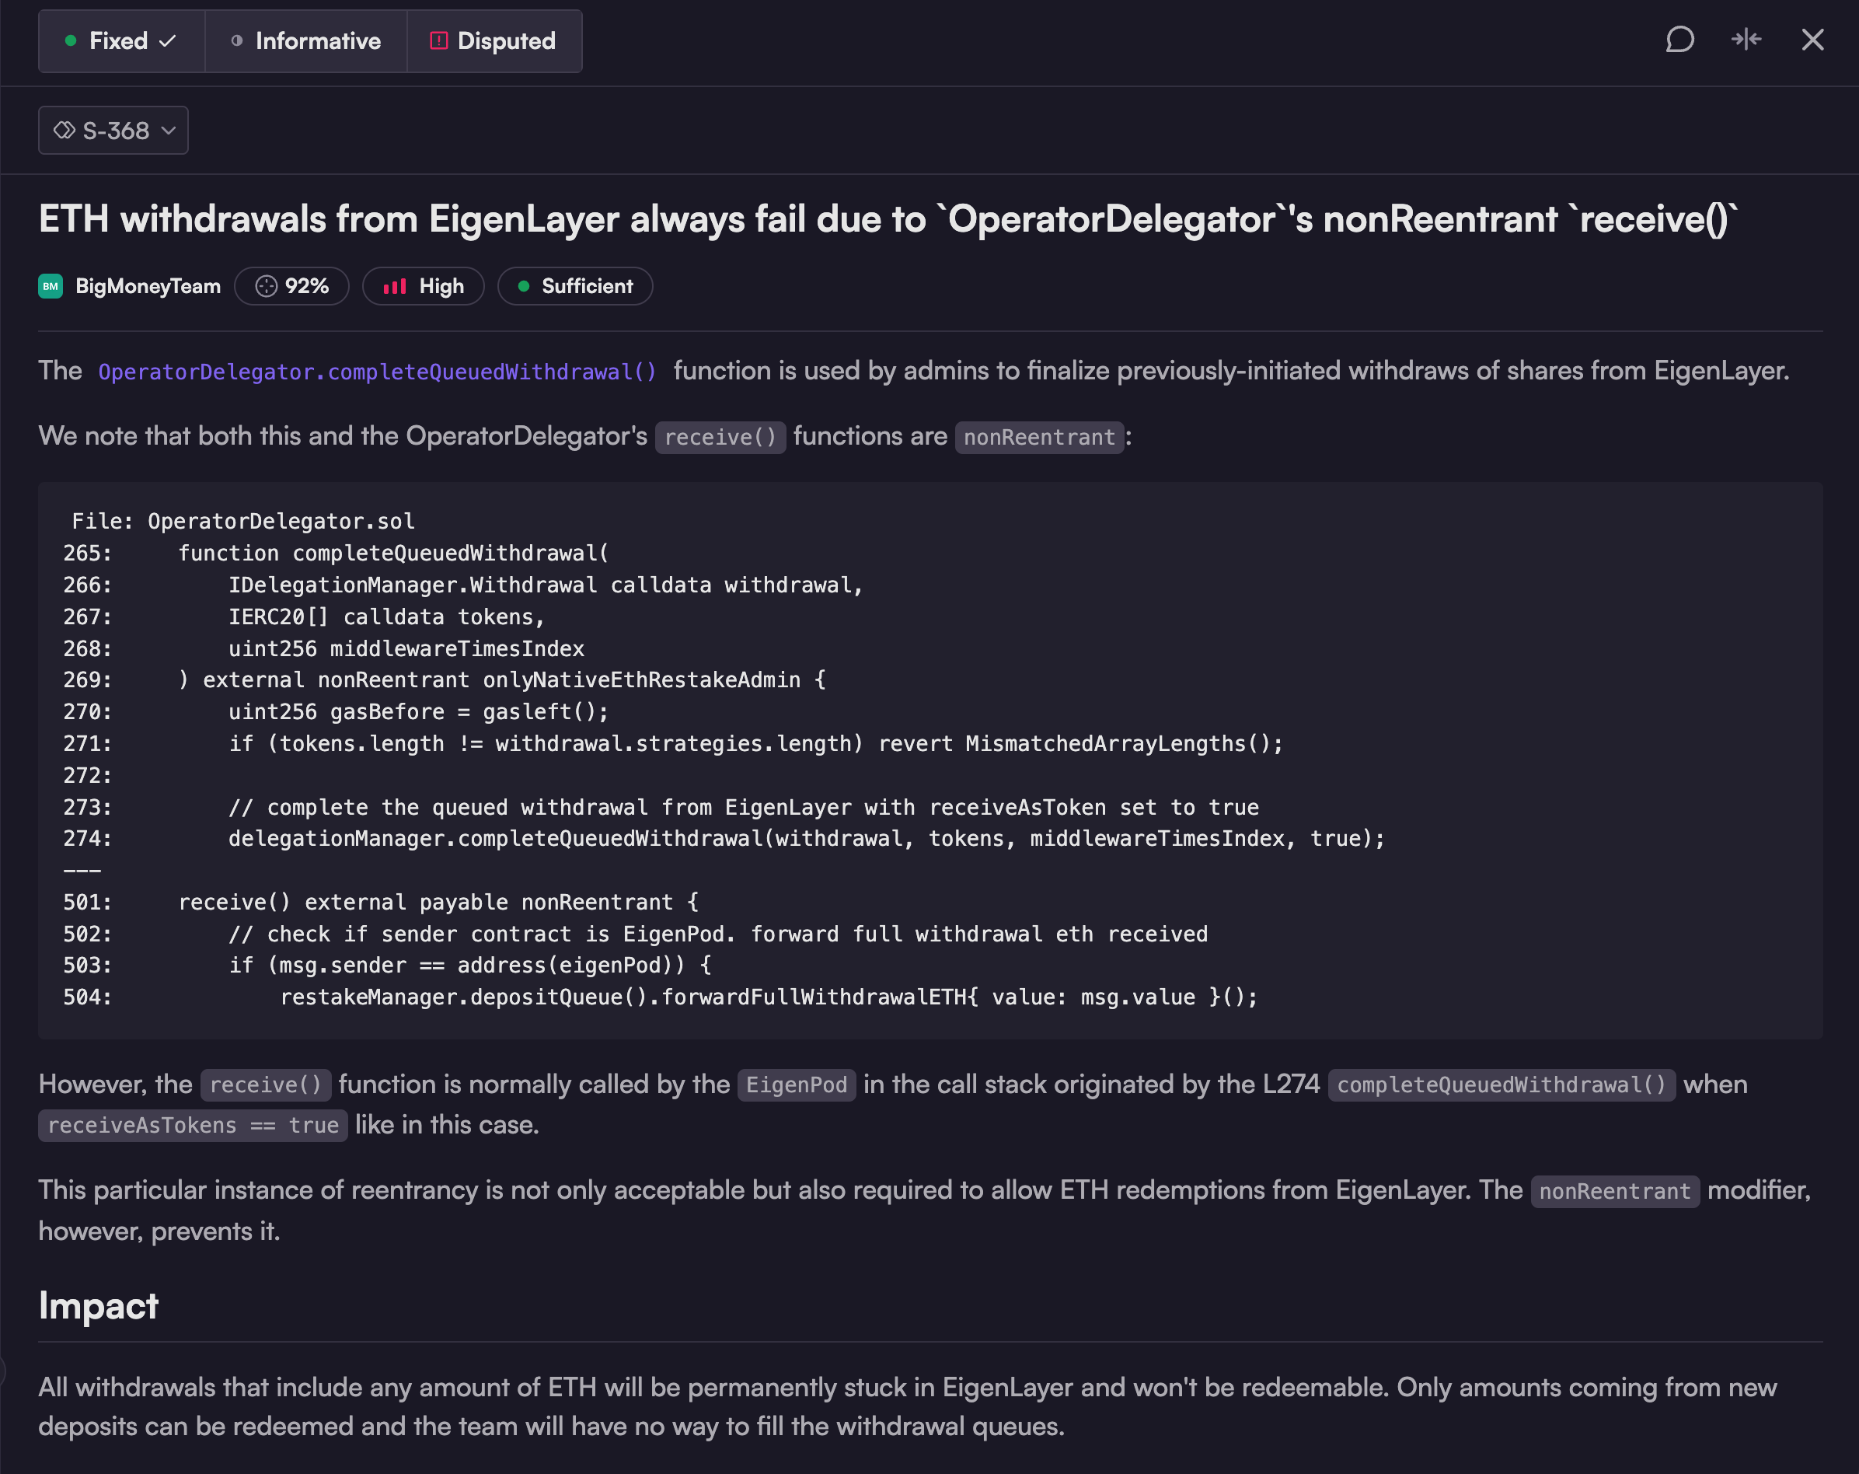Open the comments speech bubble icon
The image size is (1859, 1474).
click(1679, 40)
